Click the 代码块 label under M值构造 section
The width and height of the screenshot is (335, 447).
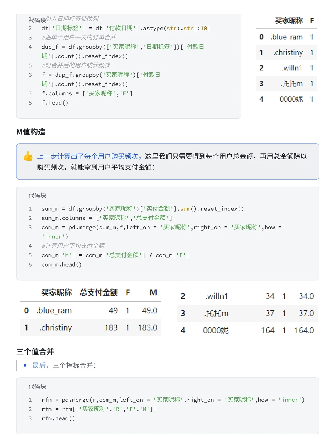point(36,196)
